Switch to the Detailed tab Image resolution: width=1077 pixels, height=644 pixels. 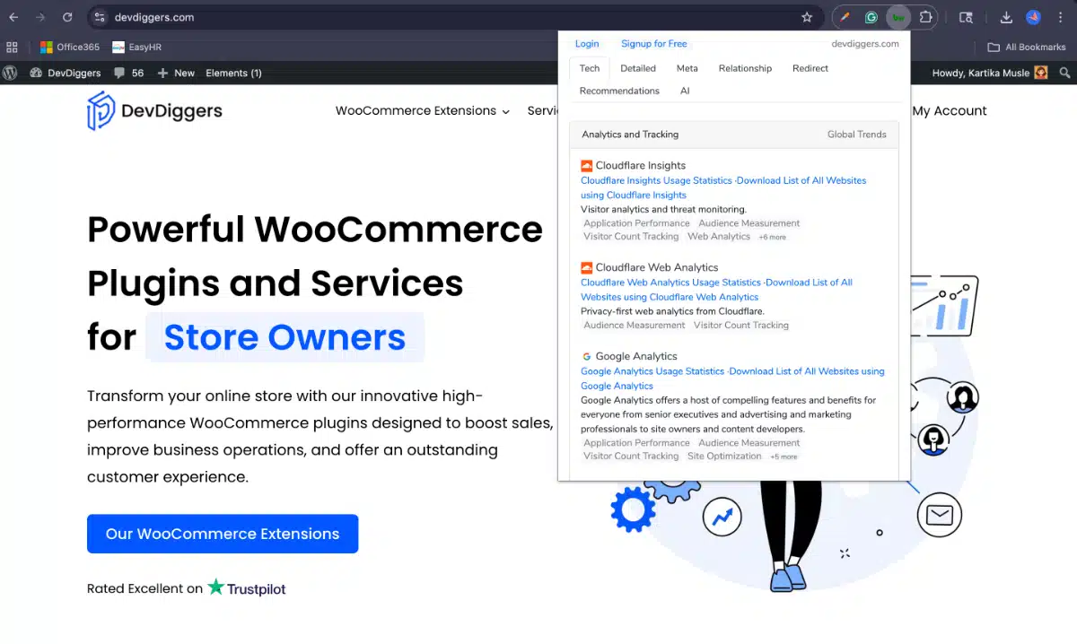pos(638,68)
